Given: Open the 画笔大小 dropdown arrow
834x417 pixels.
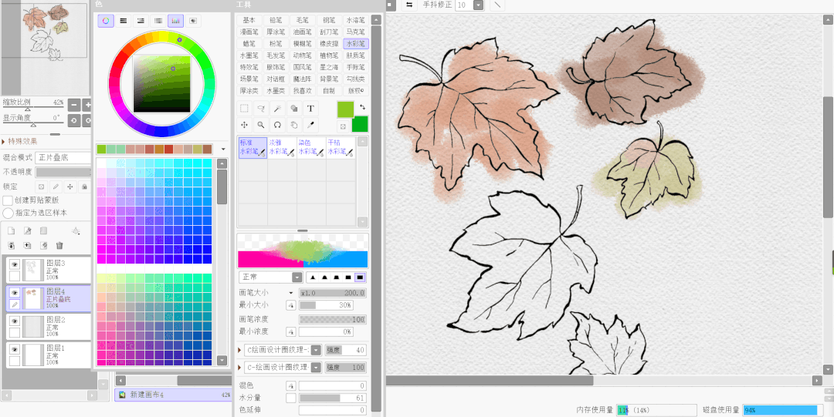Looking at the screenshot, I should point(291,293).
